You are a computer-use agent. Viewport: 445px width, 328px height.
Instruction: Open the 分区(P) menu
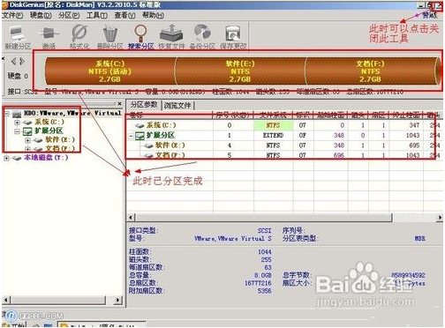tap(69, 15)
